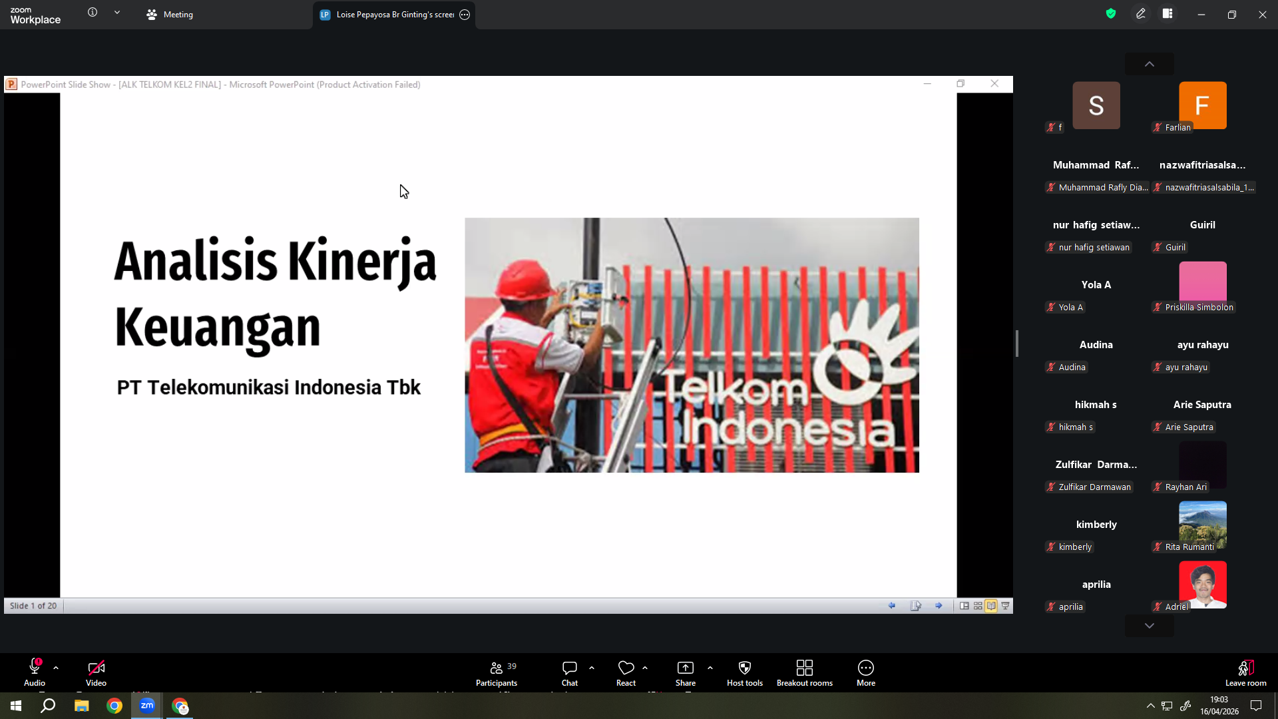This screenshot has height=719, width=1278.
Task: Switch PowerPoint to Slide Sorter view
Action: 978,606
